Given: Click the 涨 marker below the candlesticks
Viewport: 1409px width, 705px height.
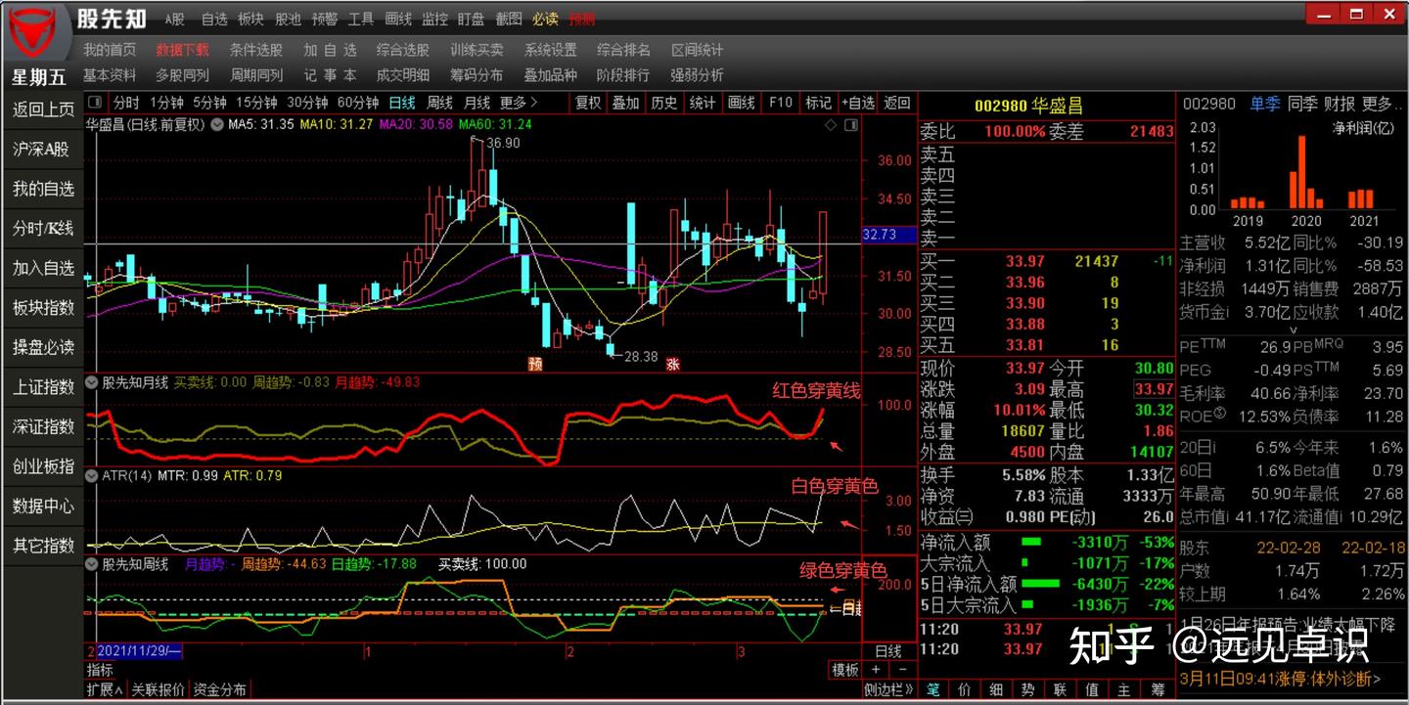Looking at the screenshot, I should coord(673,364).
